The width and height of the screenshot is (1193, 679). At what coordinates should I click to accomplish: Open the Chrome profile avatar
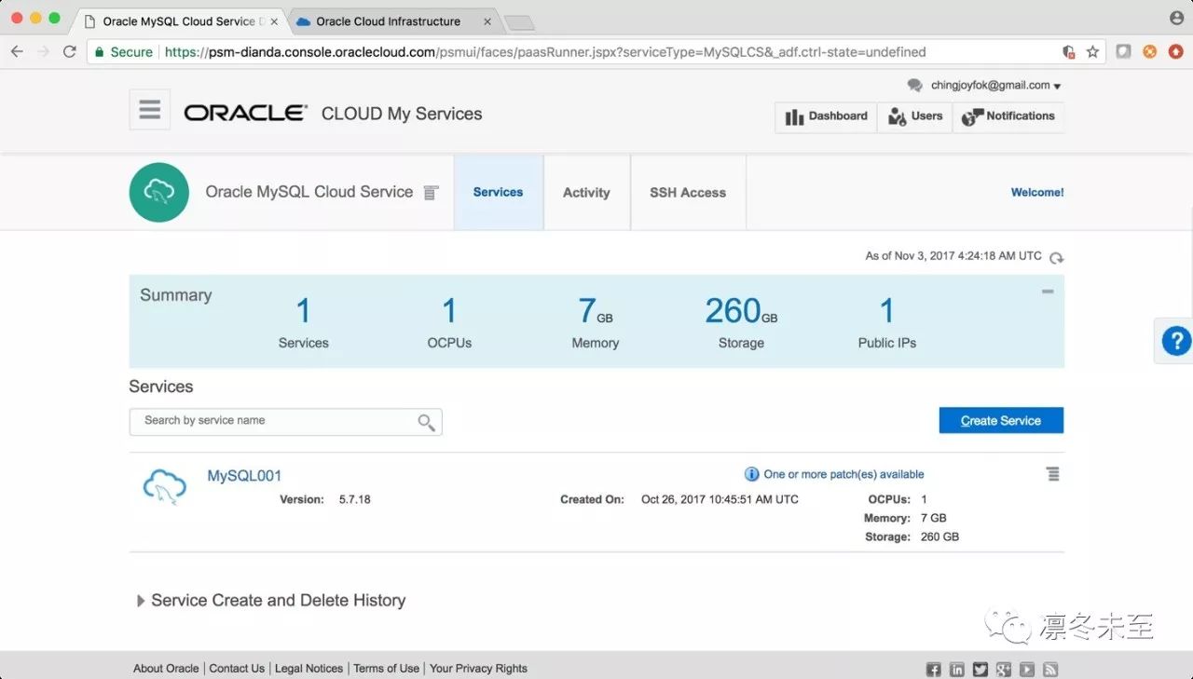click(1176, 19)
